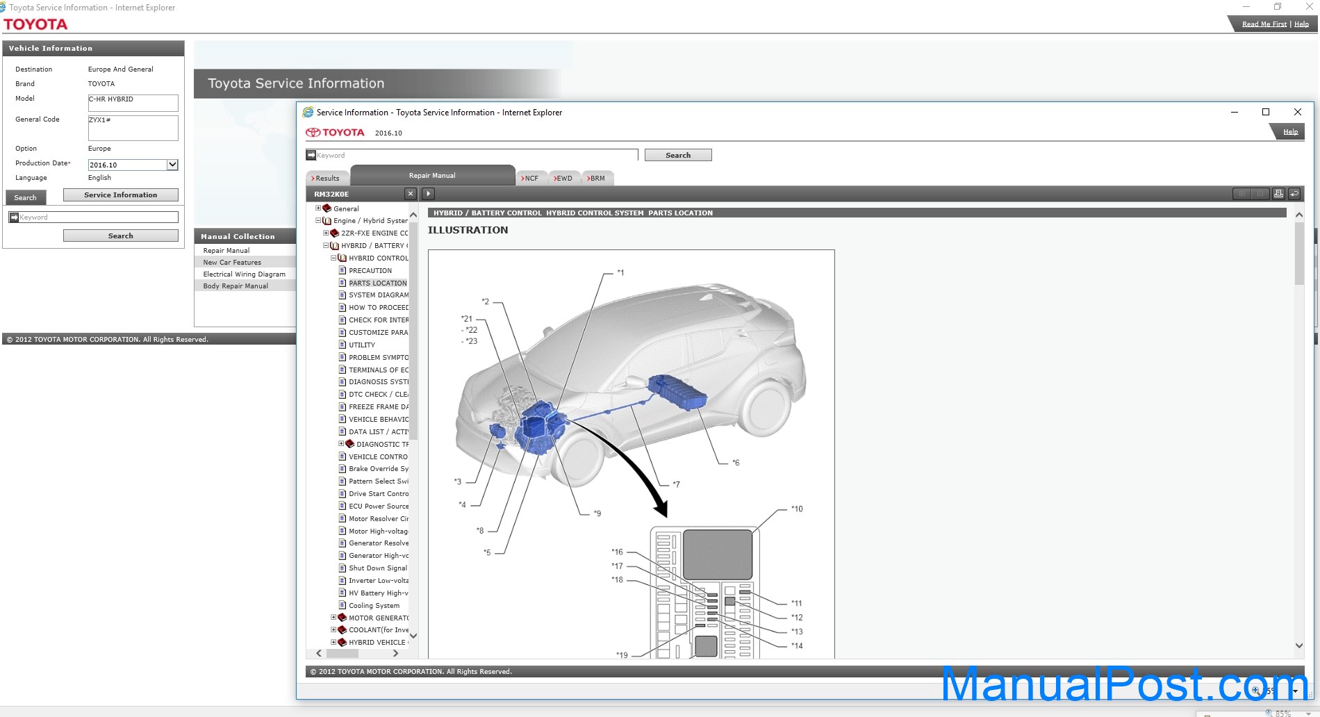Click the Model field showing C-HR HYBRID
The image size is (1320, 717).
pyautogui.click(x=133, y=103)
